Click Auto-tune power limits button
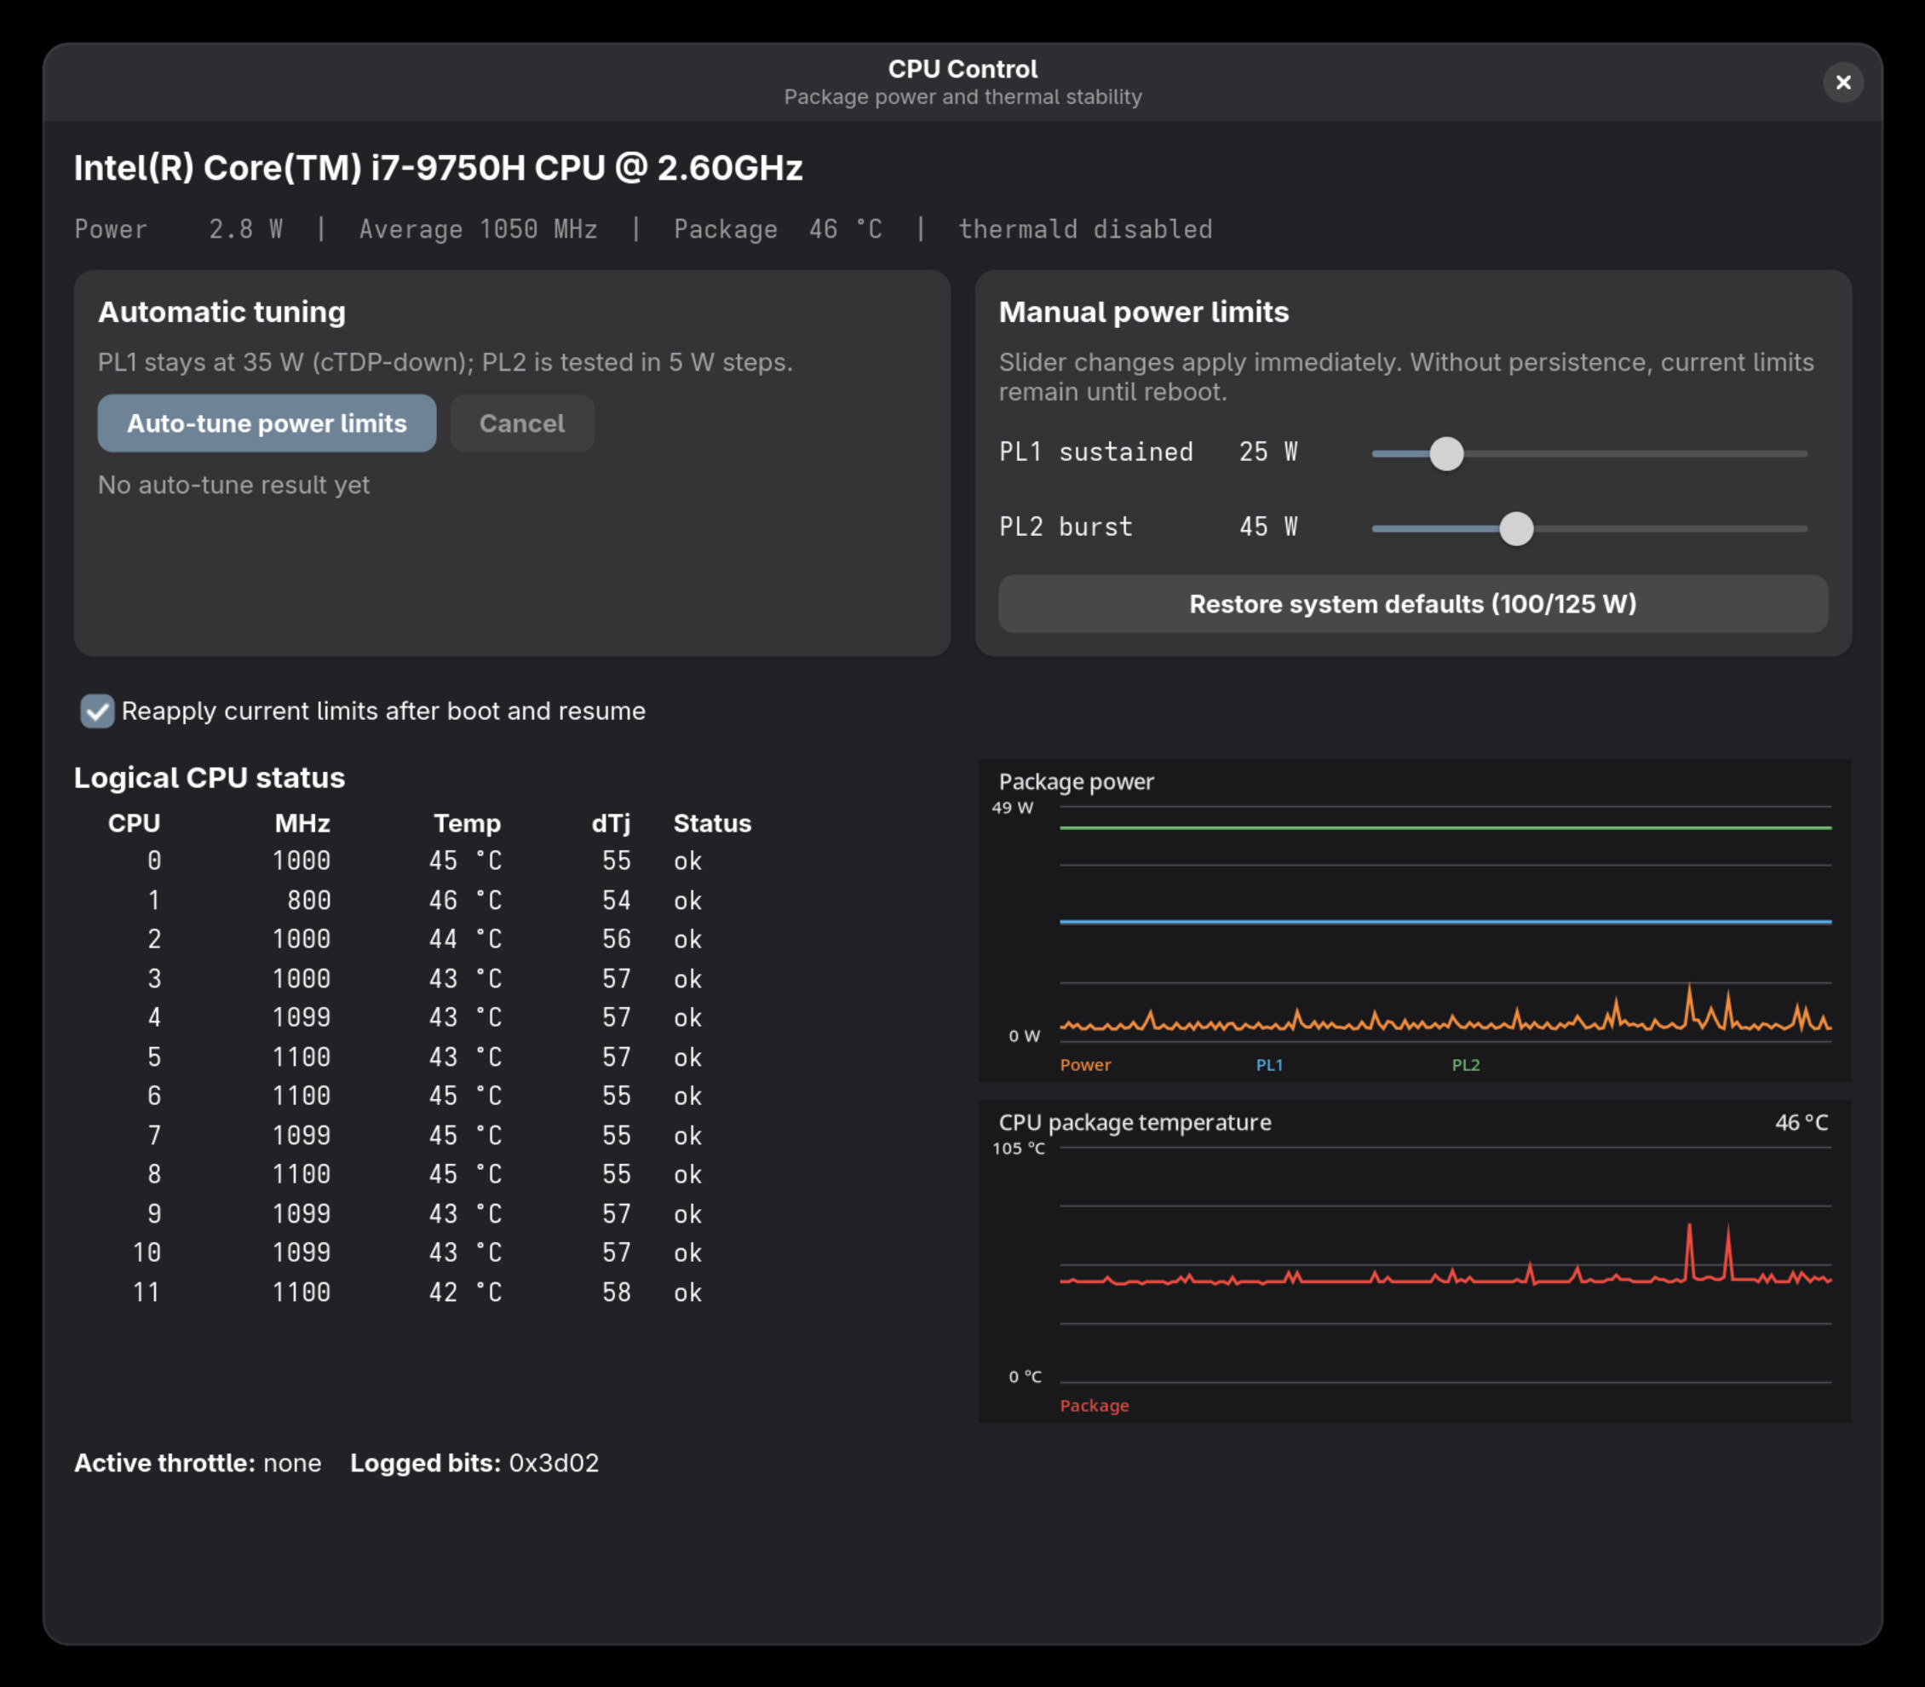 [x=267, y=423]
